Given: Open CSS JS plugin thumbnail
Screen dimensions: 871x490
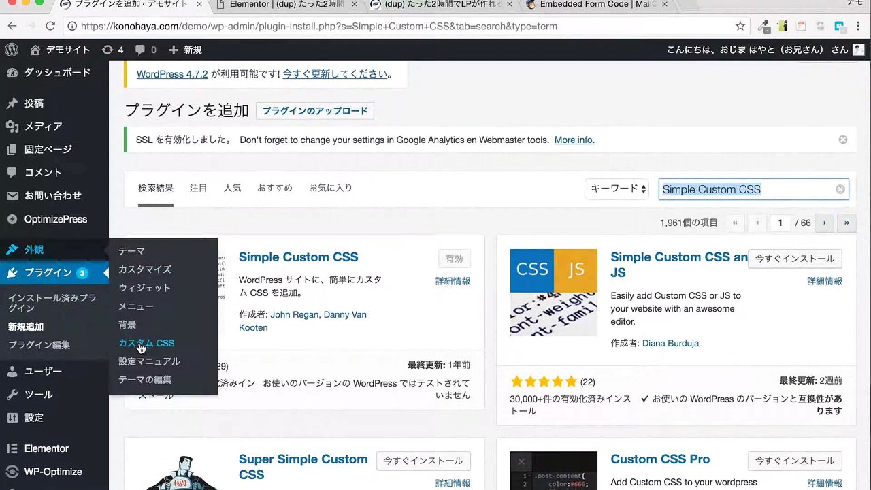Looking at the screenshot, I should click(554, 293).
